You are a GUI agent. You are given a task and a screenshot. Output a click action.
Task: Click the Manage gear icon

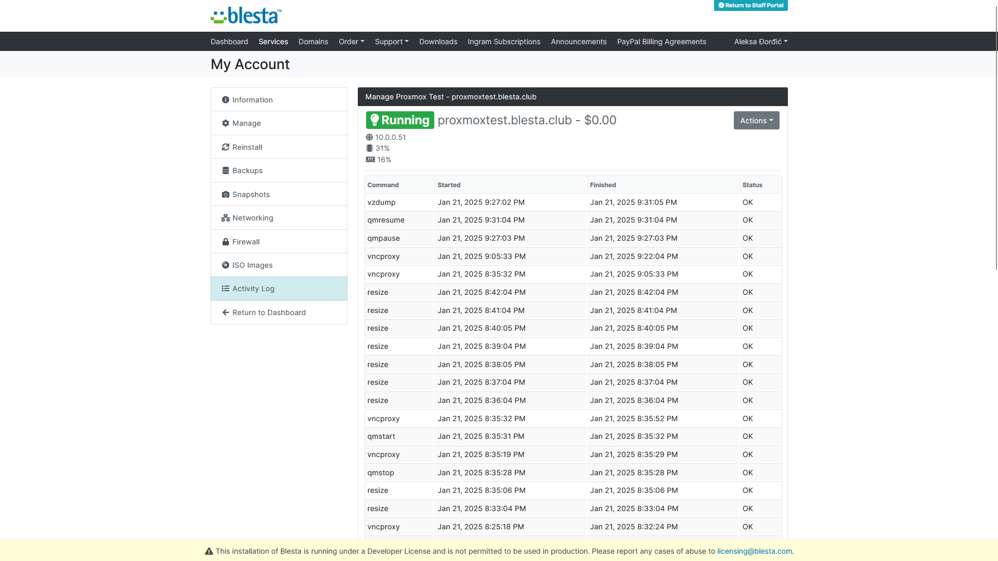click(x=225, y=123)
